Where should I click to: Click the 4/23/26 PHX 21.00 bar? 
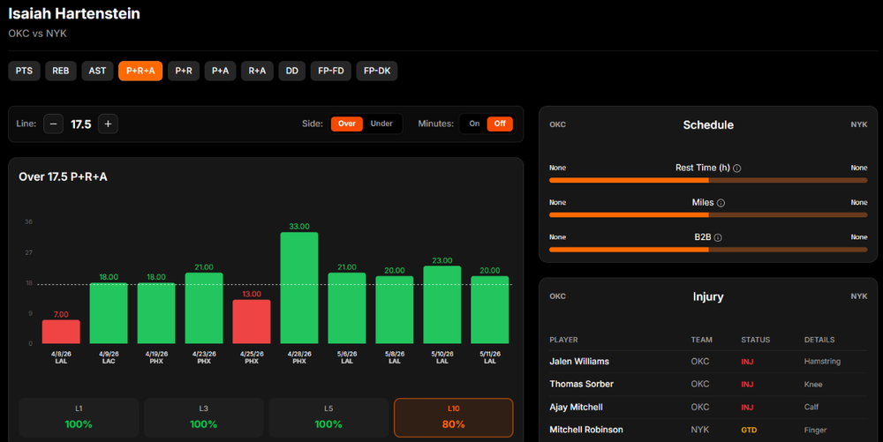[x=204, y=308]
